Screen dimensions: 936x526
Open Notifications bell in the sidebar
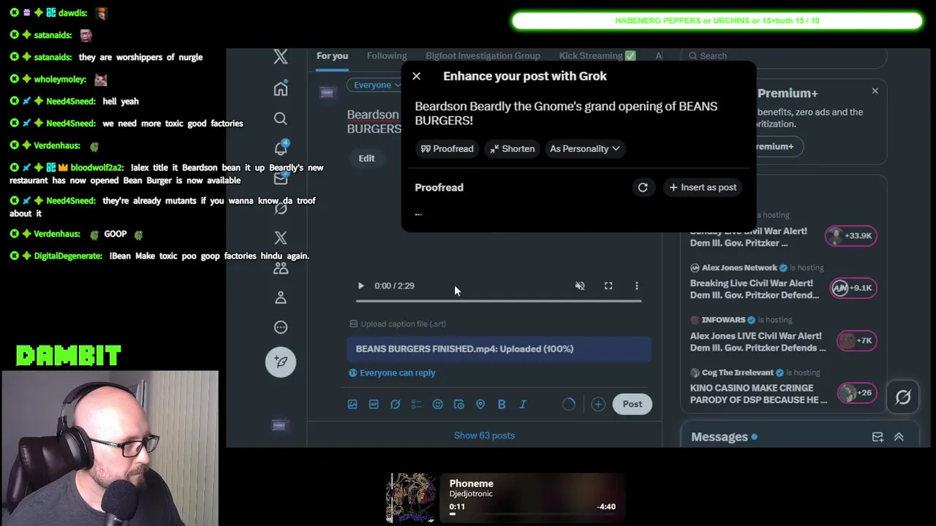click(x=281, y=148)
